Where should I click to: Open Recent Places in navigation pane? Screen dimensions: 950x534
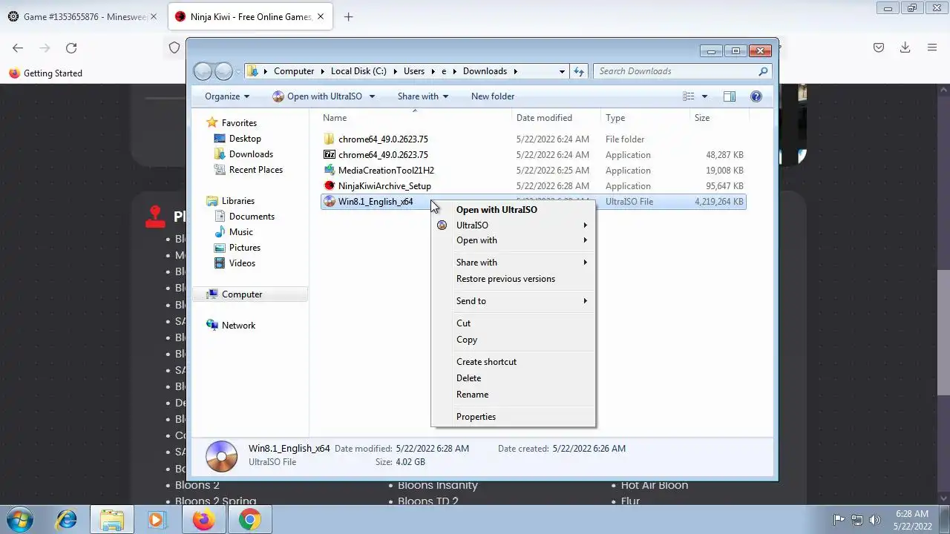[255, 170]
